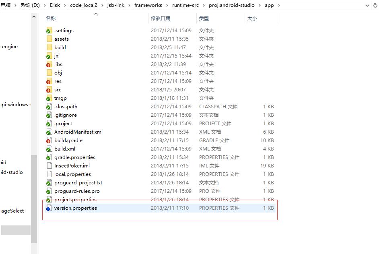This screenshot has height=254, width=379.
Task: Select the local.properties file
Action: [x=49, y=174]
